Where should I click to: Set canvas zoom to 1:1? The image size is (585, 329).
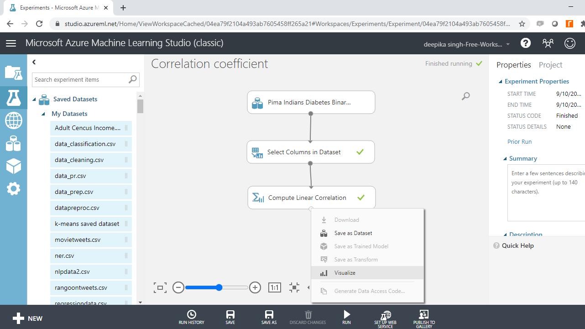[274, 287]
